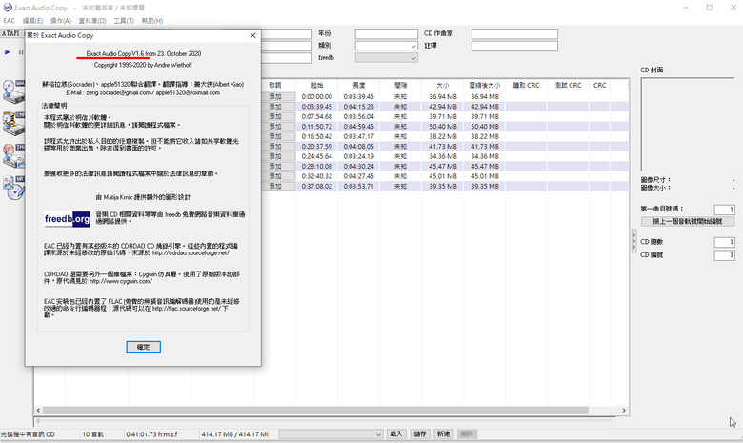Screen dimensions: 743x443
Task: Click the Exact Audio Copy title bar icon
Action: [x=7, y=8]
